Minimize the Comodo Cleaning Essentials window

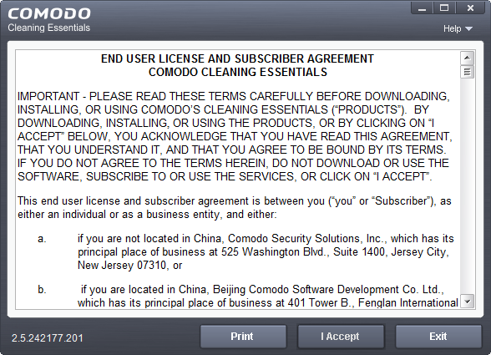tap(422, 8)
